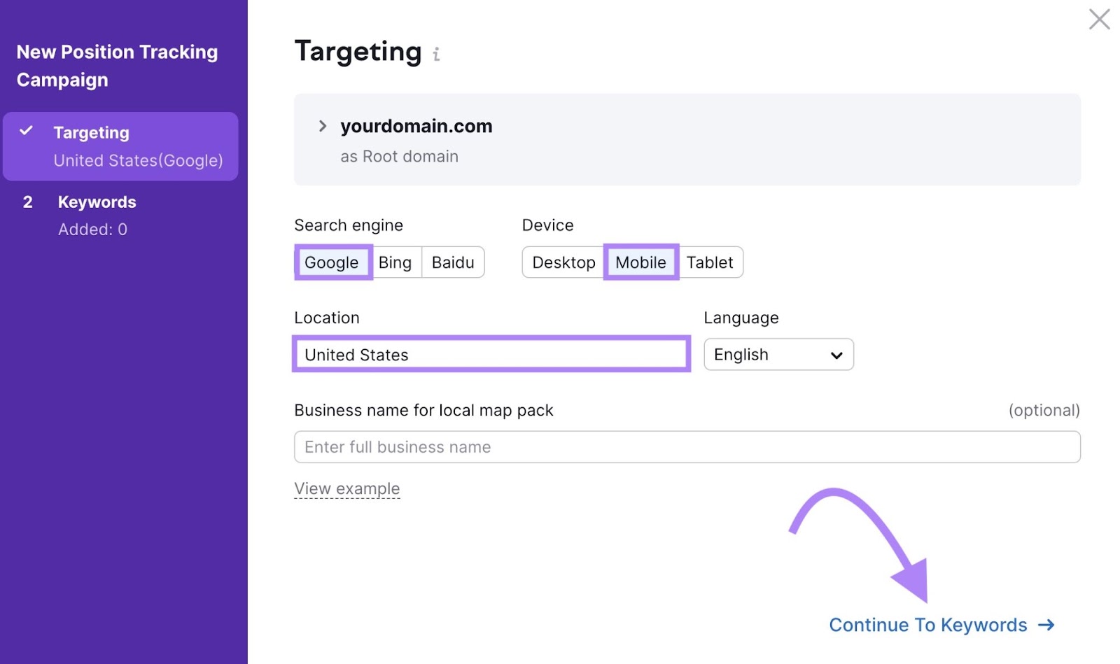Open the Language selector
The height and width of the screenshot is (664, 1120).
point(778,355)
